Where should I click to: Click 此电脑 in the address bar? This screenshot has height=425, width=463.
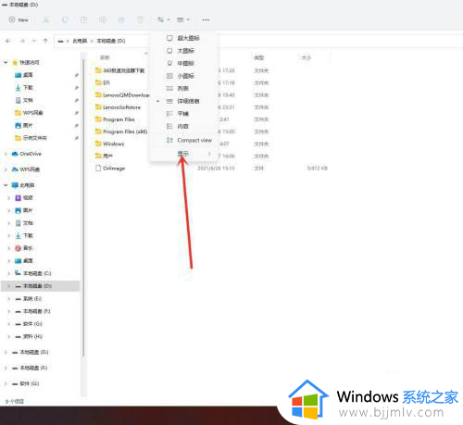(80, 41)
